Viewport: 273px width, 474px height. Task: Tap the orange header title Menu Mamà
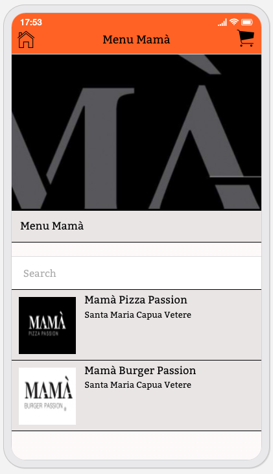(x=136, y=40)
